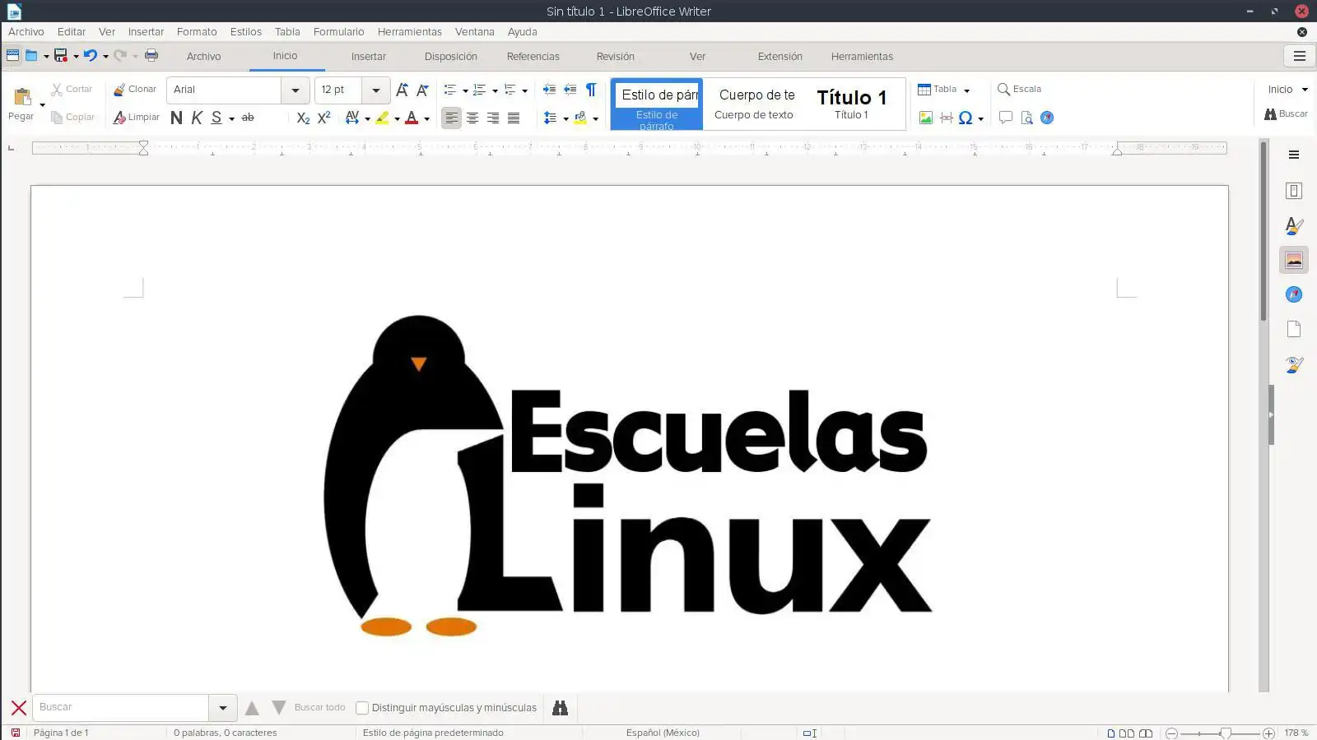Open the sidebar Navigator panel
This screenshot has width=1317, height=740.
pyautogui.click(x=1294, y=294)
